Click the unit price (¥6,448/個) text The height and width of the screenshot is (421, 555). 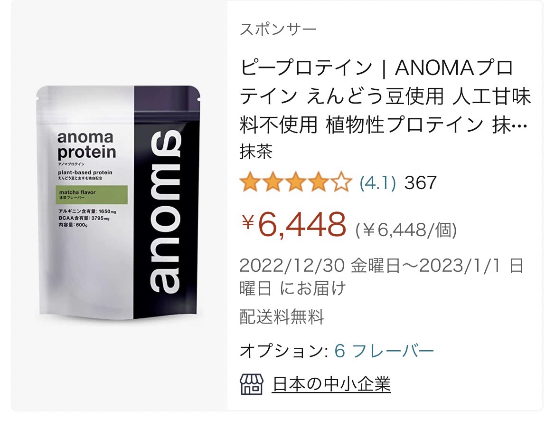[406, 230]
